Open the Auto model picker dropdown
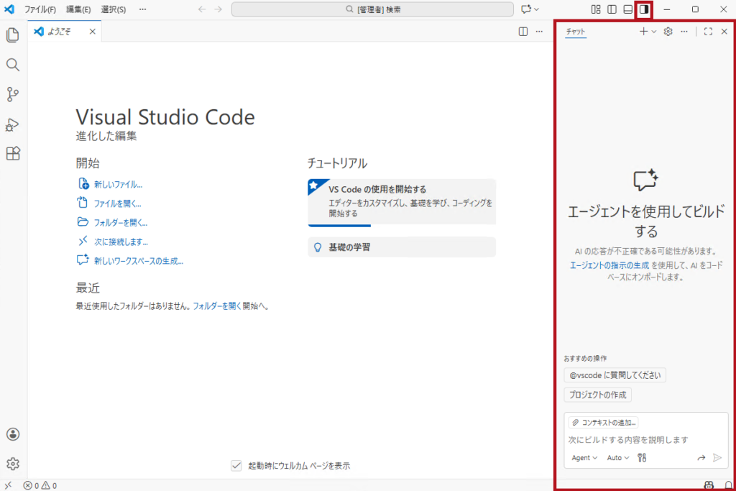The height and width of the screenshot is (491, 736). pos(616,458)
